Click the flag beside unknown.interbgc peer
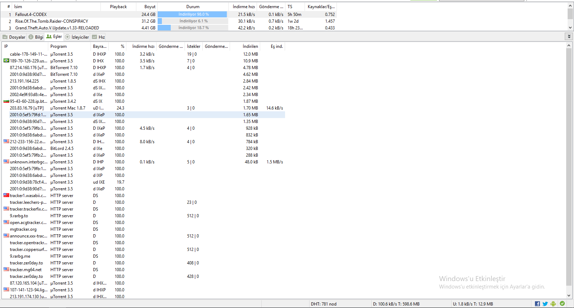The image size is (574, 308). tap(6, 162)
